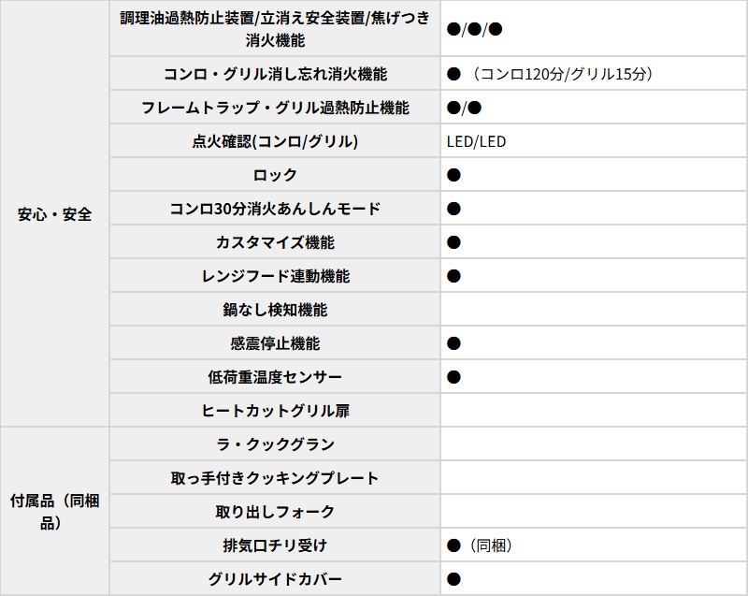Image resolution: width=748 pixels, height=596 pixels.
Task: Select the 安心・安全 category header cell
Action: coord(55,214)
